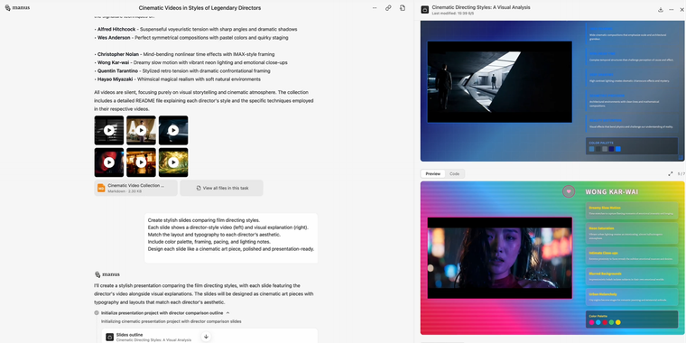The image size is (686, 343).
Task: Expand the slide preview to fullscreen
Action: [671, 173]
